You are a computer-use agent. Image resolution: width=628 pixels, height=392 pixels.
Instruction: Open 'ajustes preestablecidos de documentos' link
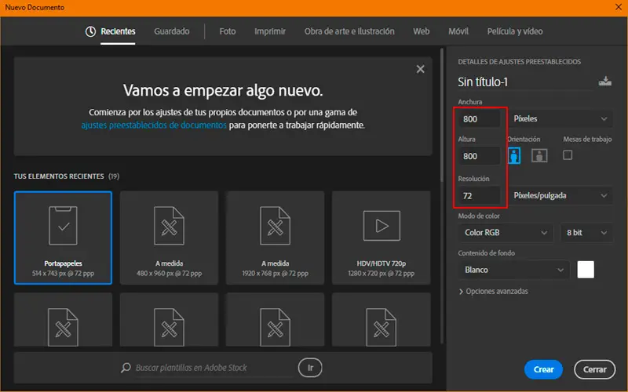(154, 125)
